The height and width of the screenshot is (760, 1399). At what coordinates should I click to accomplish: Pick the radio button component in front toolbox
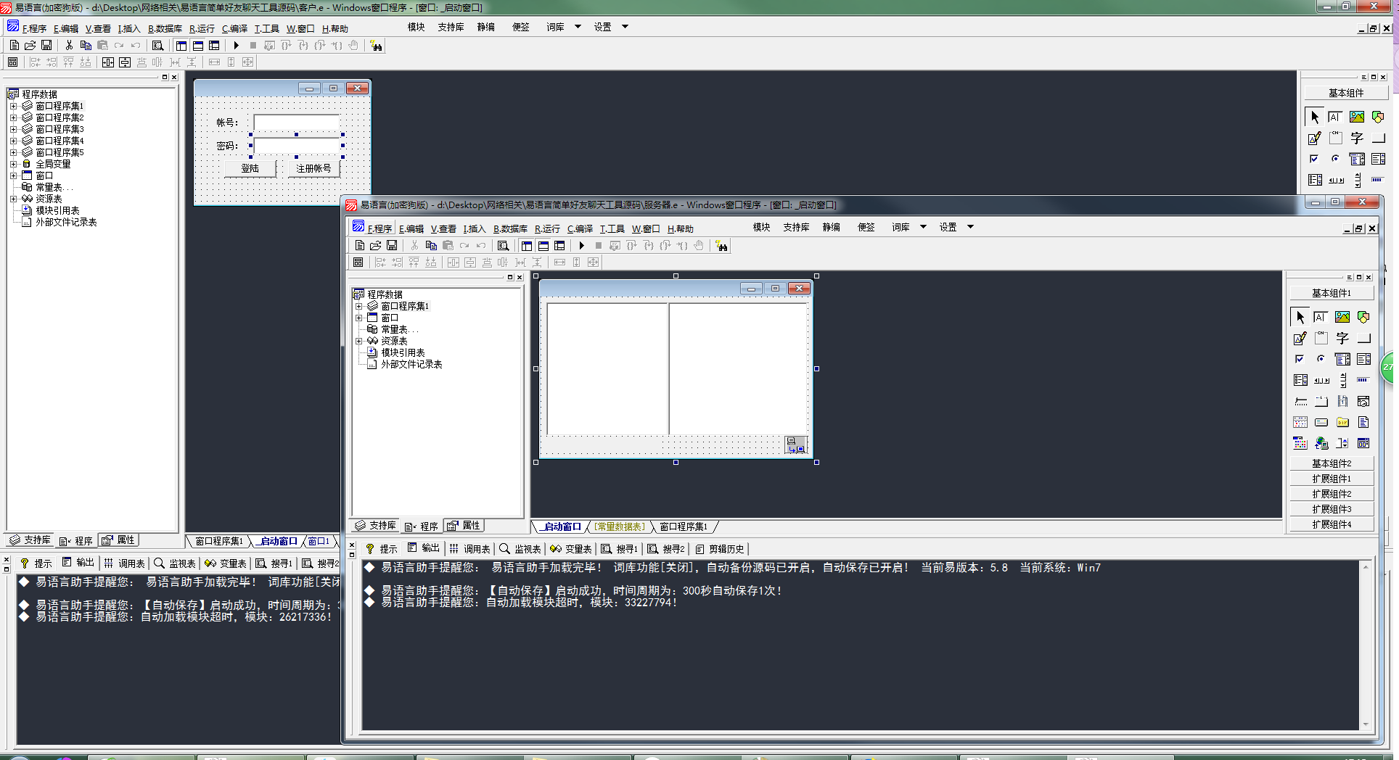[1321, 359]
